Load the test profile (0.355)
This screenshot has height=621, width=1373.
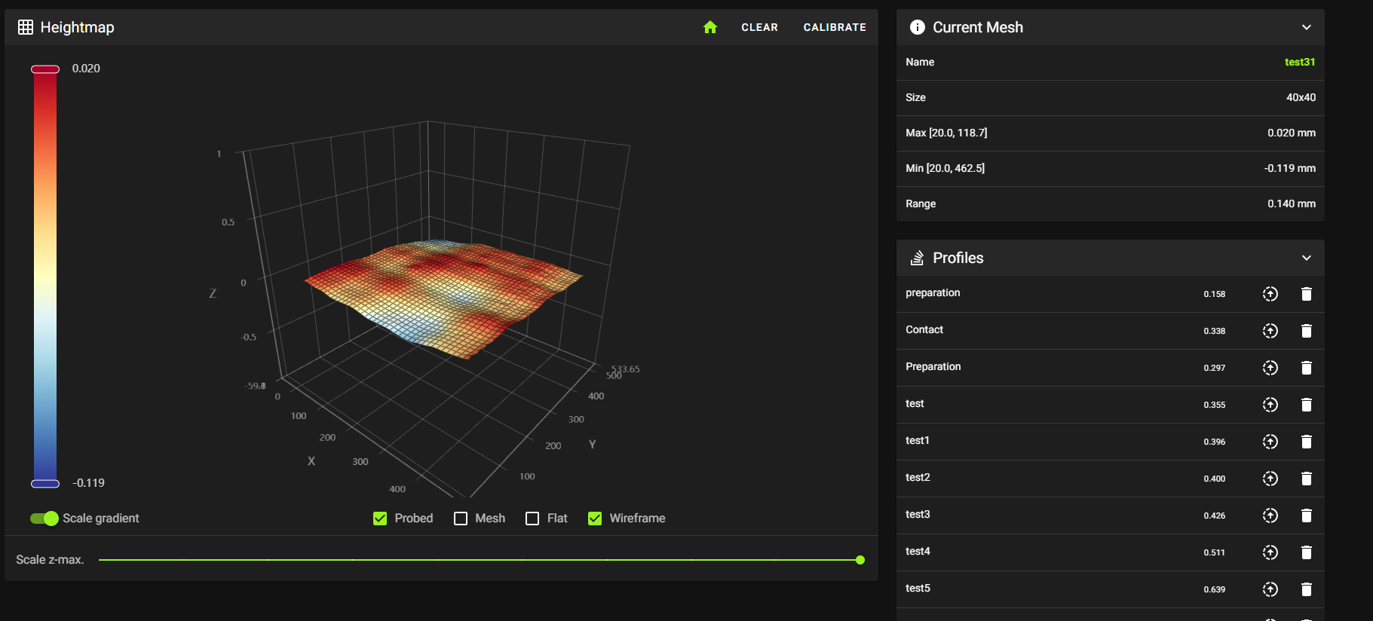(x=1270, y=405)
